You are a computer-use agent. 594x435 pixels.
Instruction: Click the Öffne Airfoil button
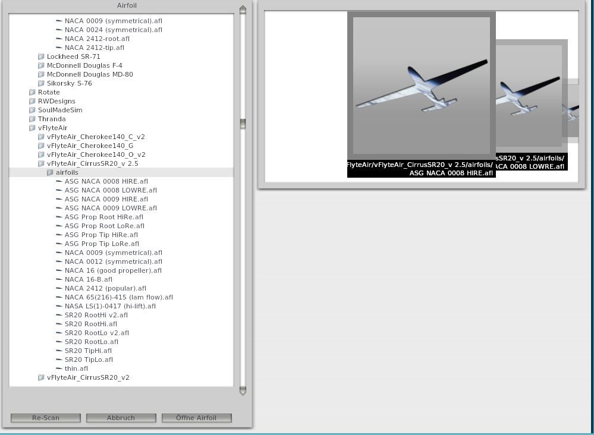point(196,418)
